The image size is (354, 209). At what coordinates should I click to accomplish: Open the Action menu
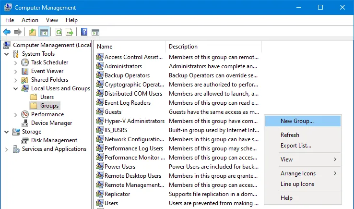(30, 20)
